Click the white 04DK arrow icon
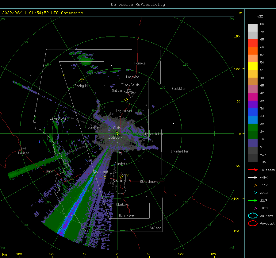 (x=253, y=177)
